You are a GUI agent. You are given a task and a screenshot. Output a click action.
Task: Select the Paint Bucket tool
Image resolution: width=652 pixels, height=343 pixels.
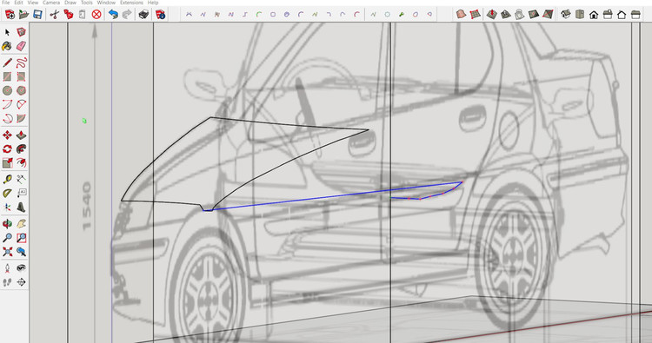coord(7,46)
